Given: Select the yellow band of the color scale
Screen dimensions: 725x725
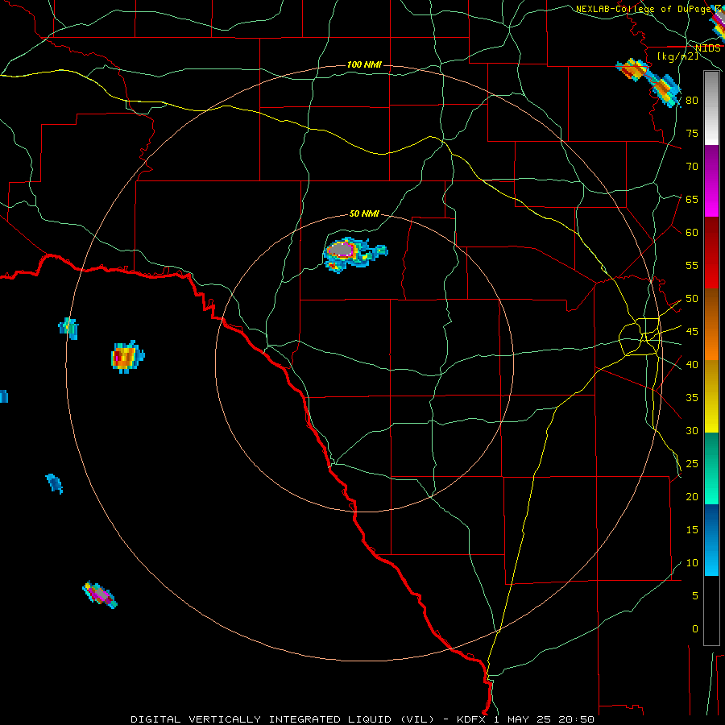Looking at the screenshot, I should click(x=711, y=396).
